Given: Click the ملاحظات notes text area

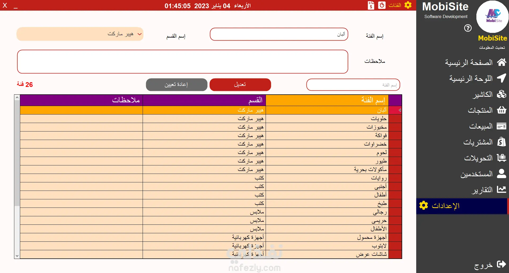Looking at the screenshot, I should coord(183,61).
